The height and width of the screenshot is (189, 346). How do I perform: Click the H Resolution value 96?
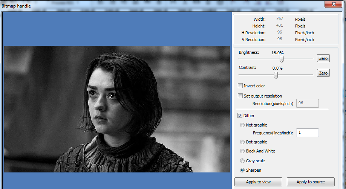(x=280, y=32)
